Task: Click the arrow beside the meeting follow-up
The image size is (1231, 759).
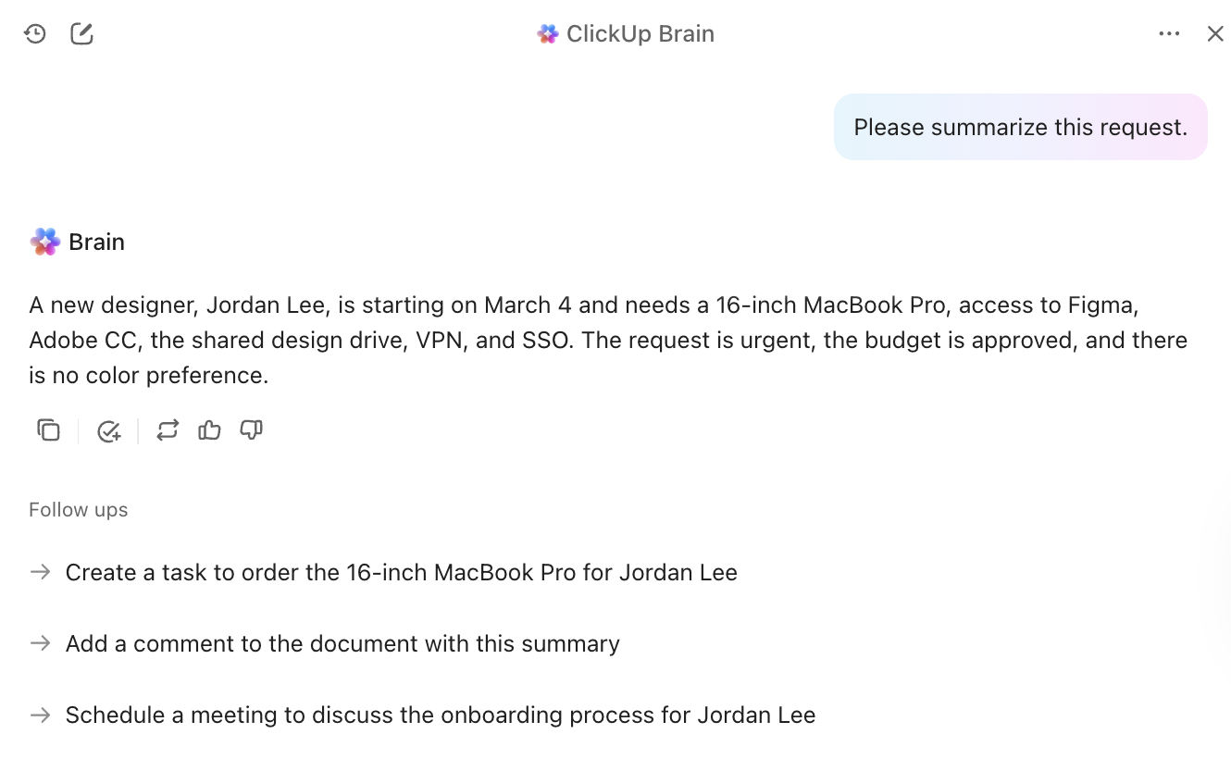Action: coord(40,715)
